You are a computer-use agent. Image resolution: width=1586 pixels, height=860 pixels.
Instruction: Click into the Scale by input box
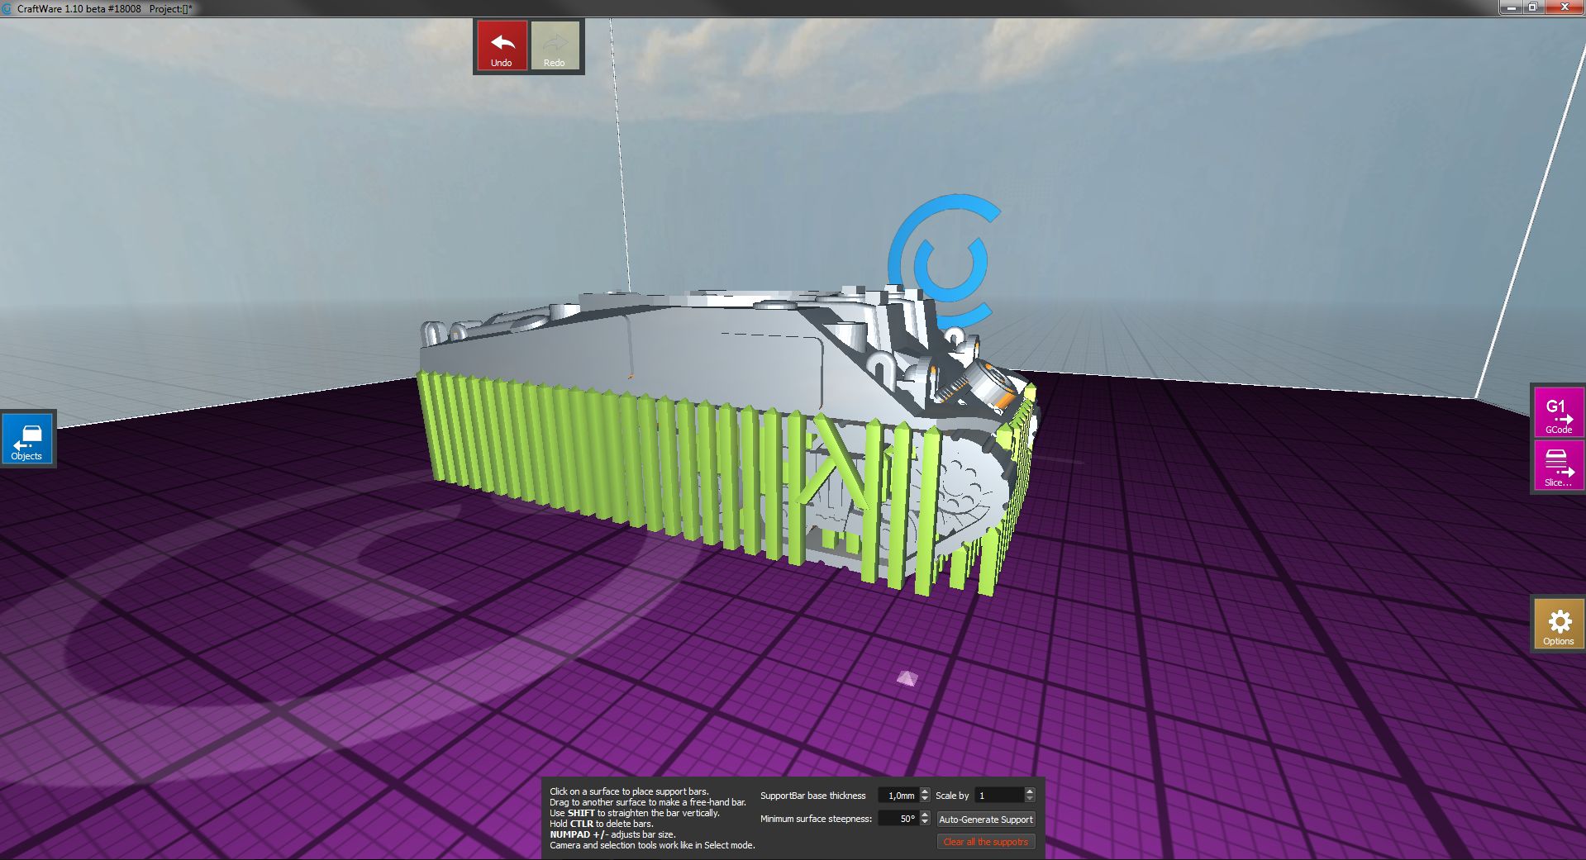(x=998, y=796)
